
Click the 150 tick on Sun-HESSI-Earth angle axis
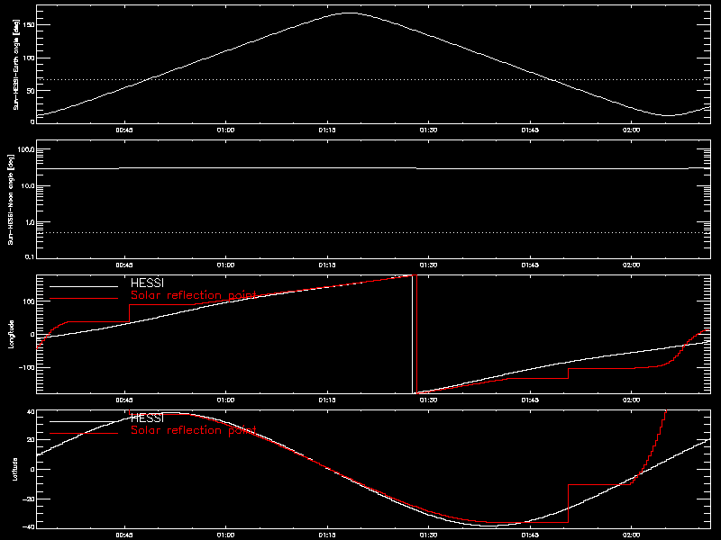tap(29, 25)
